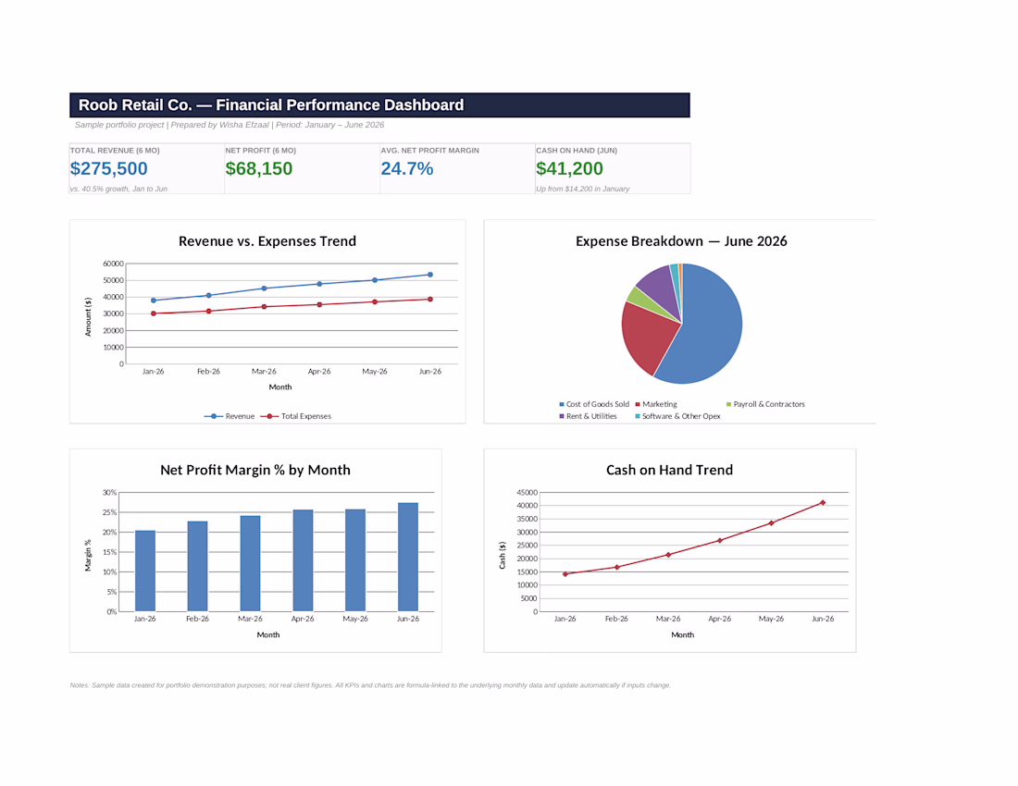Click the Jan-26 data point on the cash trend line
Viewport: 1018px width, 786px height.
point(565,574)
